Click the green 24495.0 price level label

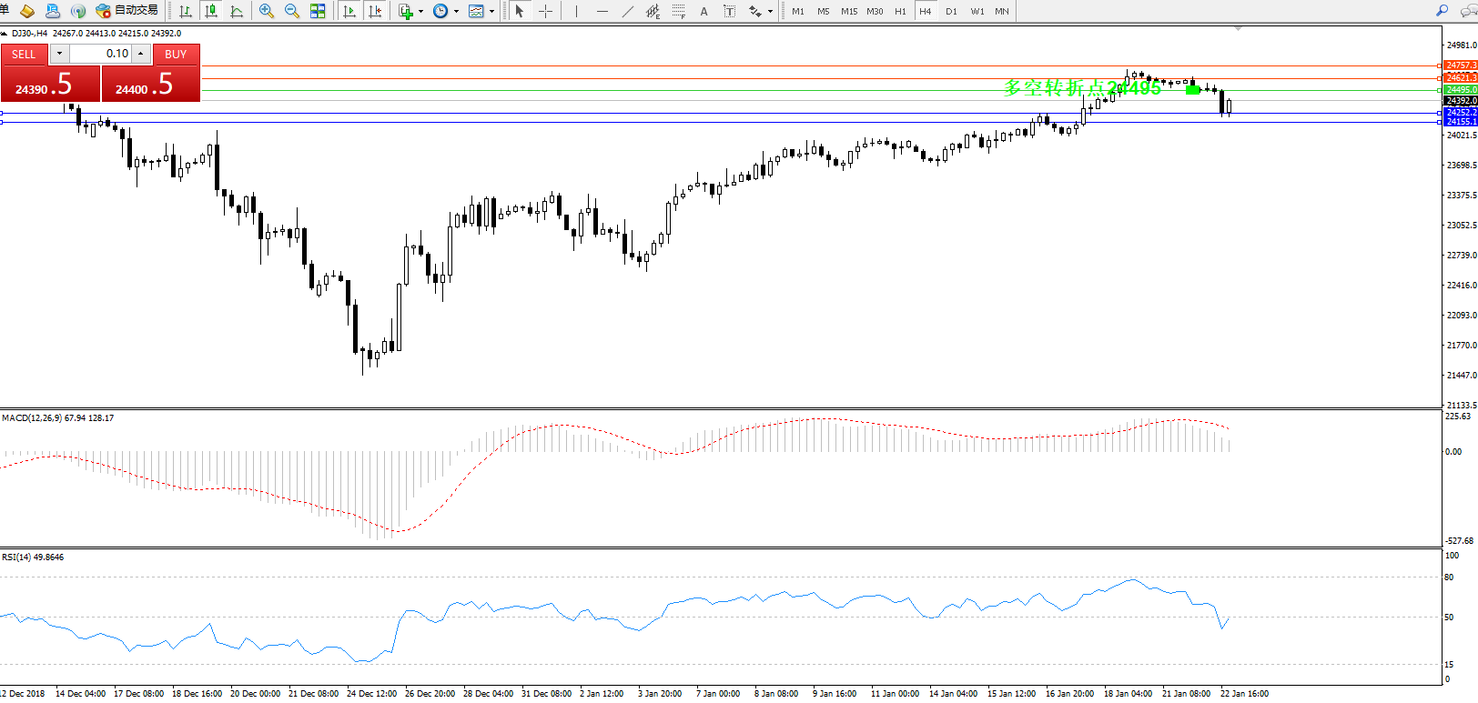1461,89
